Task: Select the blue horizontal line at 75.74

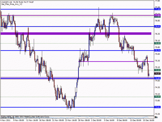Action: [x=77, y=50]
